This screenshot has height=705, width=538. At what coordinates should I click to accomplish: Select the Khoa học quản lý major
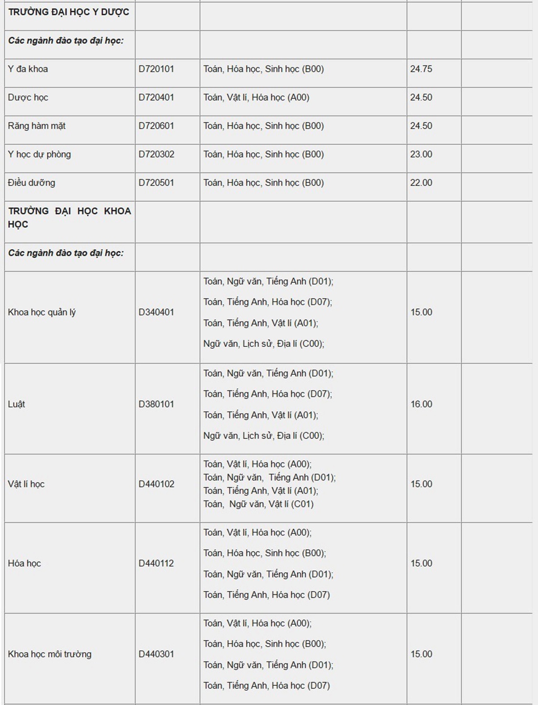[x=42, y=312]
